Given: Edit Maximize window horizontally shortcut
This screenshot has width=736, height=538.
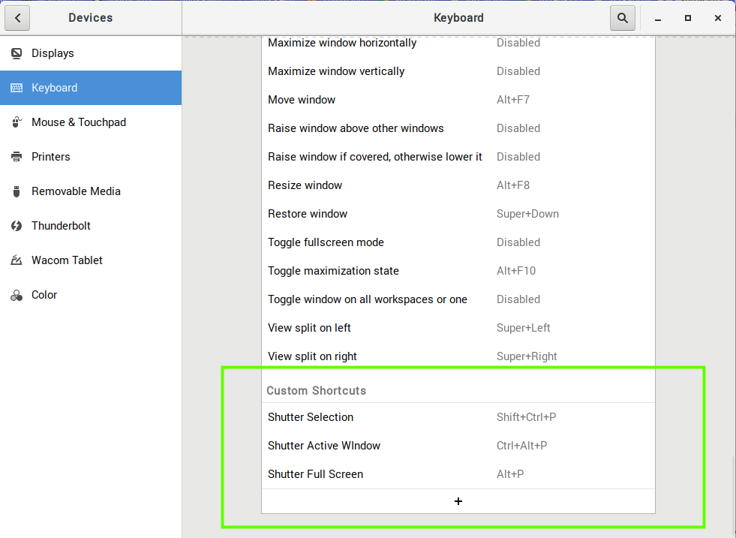Looking at the screenshot, I should click(458, 44).
